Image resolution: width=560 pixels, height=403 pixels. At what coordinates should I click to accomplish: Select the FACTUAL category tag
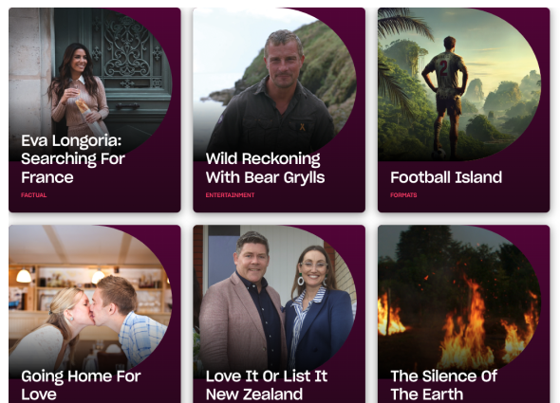click(33, 195)
